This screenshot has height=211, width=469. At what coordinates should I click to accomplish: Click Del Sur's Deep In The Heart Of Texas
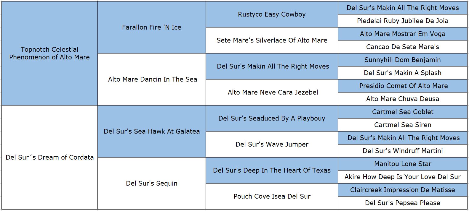271,170
